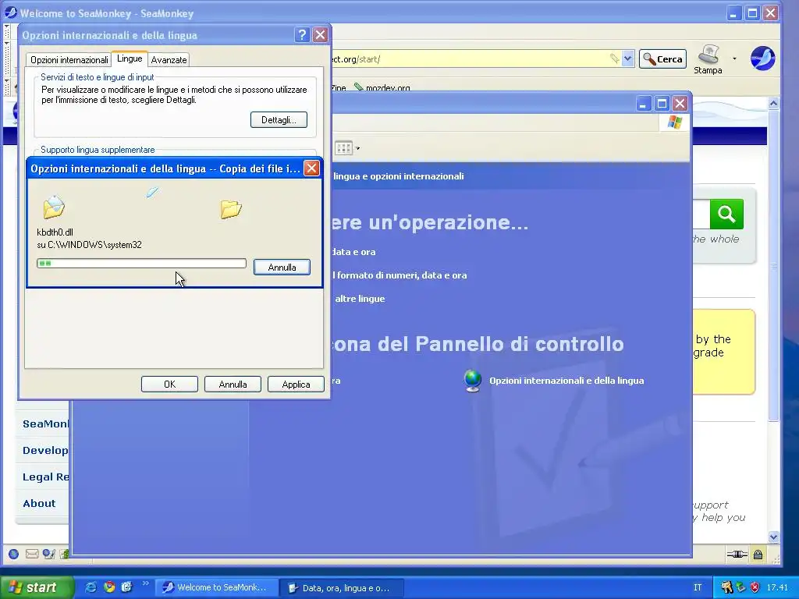The image size is (799, 599).
Task: Launch Chrome from the Quick Launch bar
Action: 109,587
